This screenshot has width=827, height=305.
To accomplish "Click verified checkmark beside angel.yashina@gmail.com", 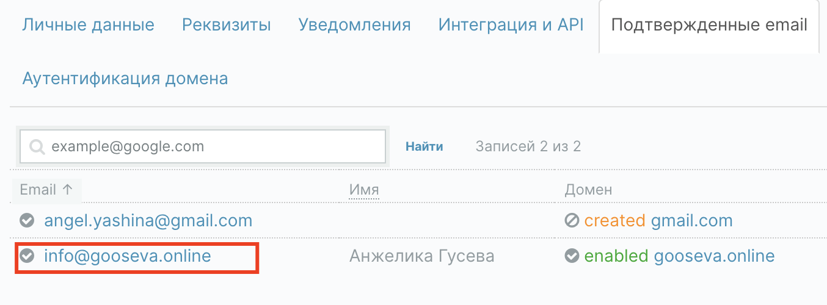I will point(27,220).
